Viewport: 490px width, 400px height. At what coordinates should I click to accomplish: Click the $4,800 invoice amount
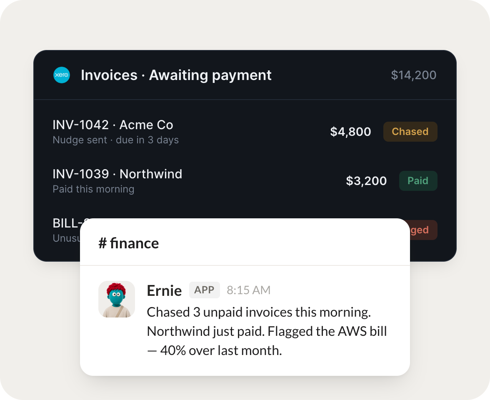click(350, 132)
